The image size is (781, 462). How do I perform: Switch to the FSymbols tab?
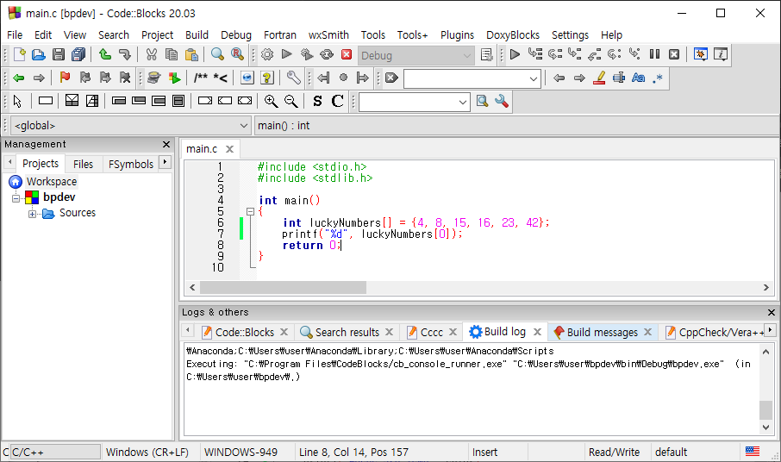pos(130,164)
